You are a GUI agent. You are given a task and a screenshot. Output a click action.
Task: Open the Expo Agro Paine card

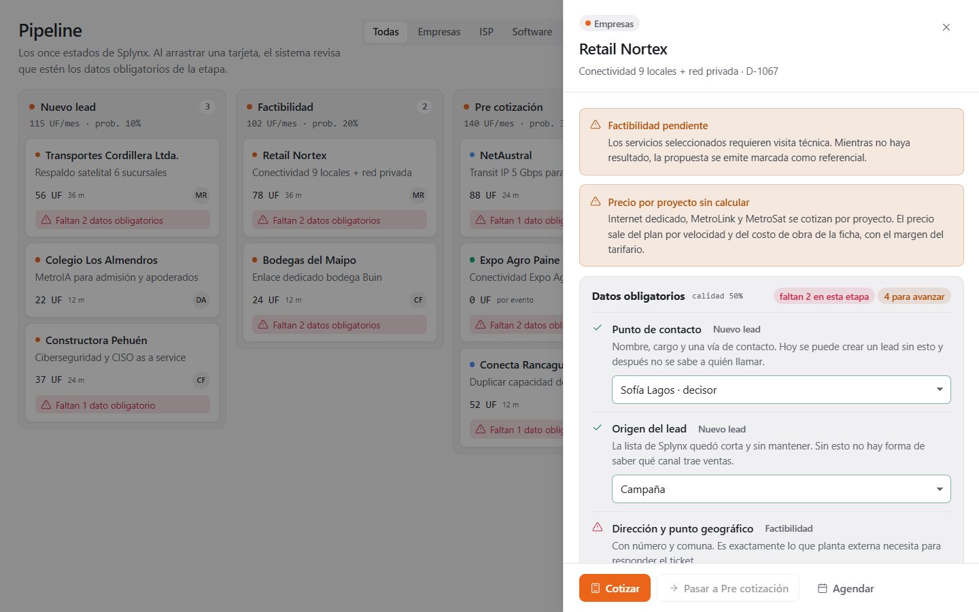pos(511,292)
